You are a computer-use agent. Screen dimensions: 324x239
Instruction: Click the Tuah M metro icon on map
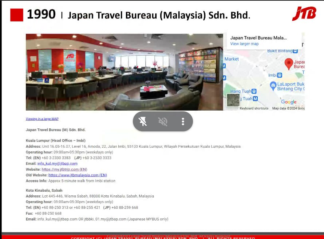pos(256,99)
